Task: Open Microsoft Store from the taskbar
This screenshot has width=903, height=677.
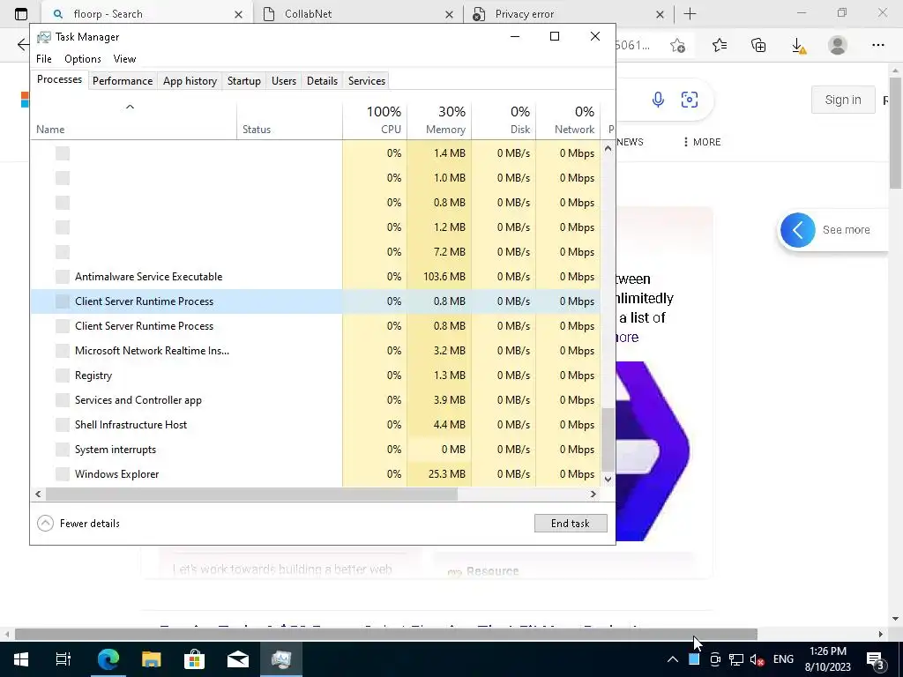Action: [194, 658]
